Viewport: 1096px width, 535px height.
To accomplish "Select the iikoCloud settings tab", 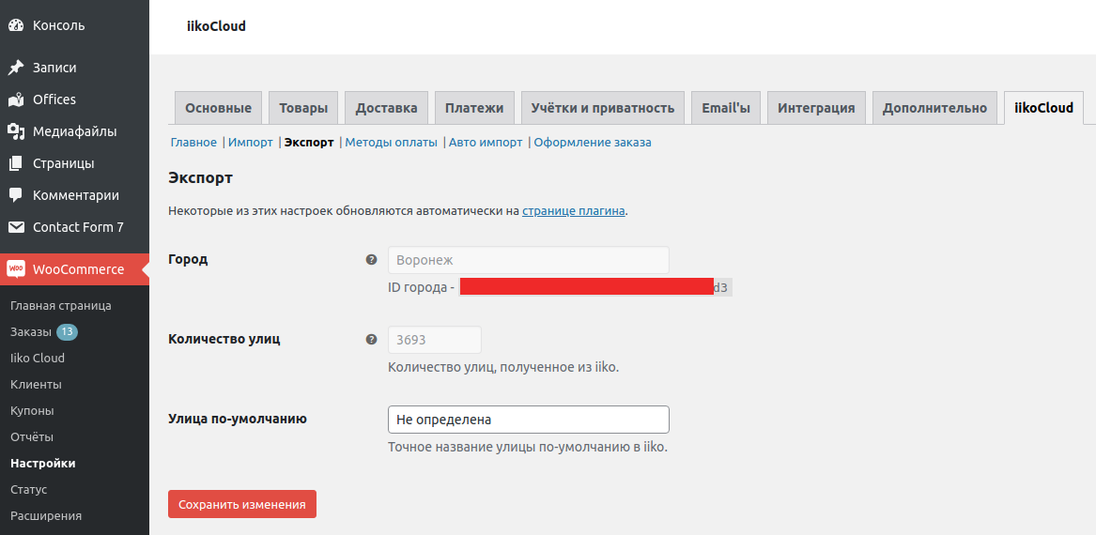I will [x=1043, y=108].
